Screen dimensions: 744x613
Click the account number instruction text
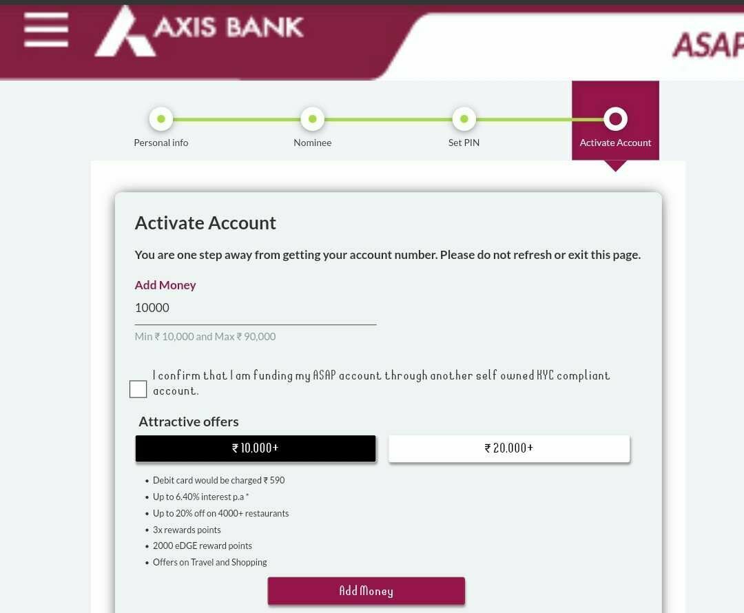[x=387, y=254]
